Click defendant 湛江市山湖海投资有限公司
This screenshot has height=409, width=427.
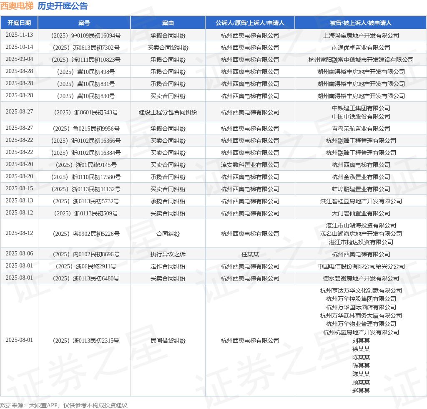tap(361, 225)
